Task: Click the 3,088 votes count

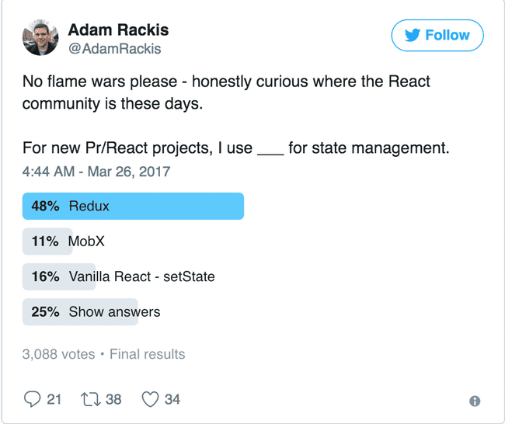Action: point(58,354)
